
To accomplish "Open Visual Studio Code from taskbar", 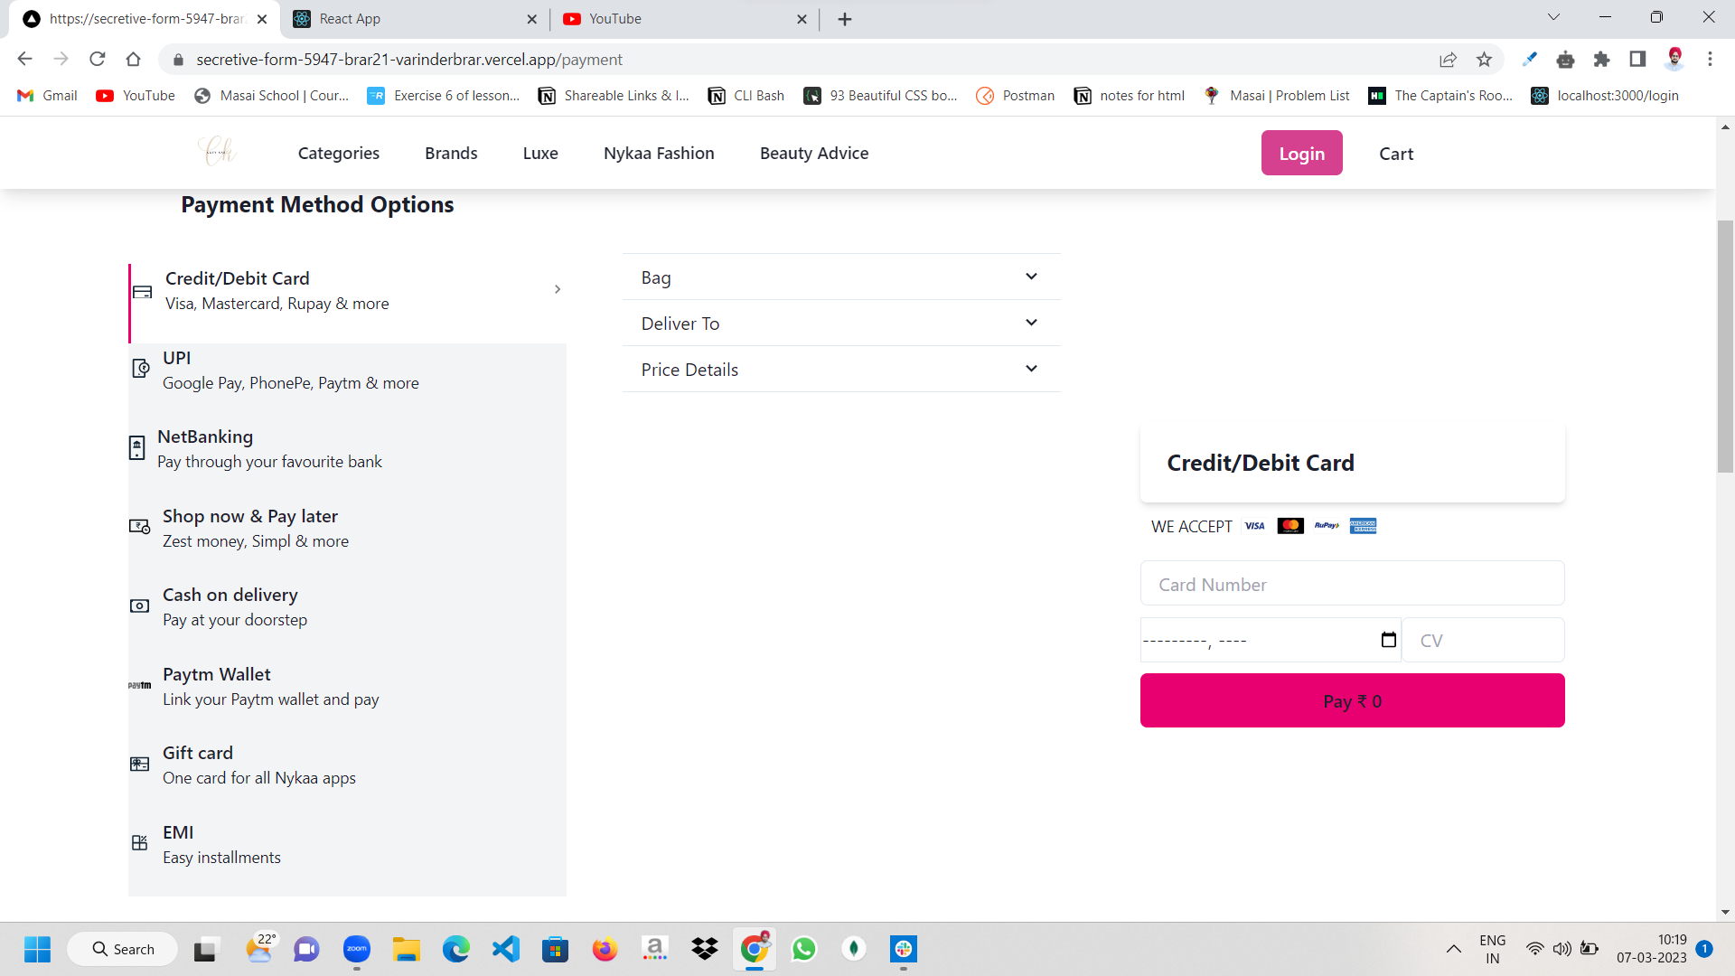I will (x=505, y=949).
